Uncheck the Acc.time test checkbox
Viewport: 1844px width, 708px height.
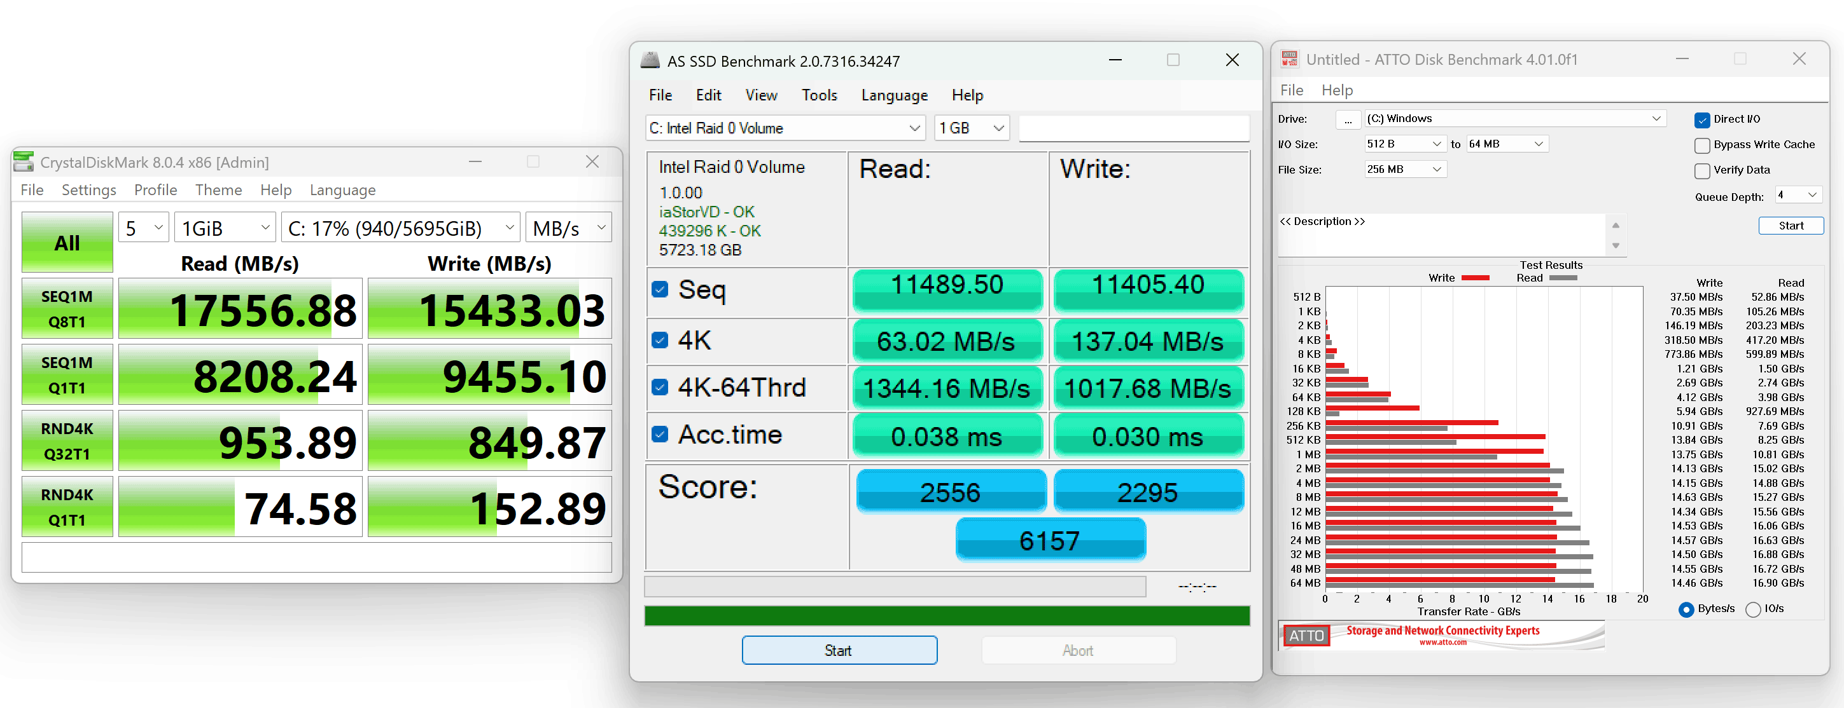point(659,434)
